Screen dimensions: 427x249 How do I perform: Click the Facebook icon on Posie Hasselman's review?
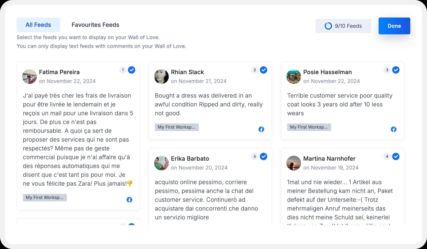click(393, 129)
